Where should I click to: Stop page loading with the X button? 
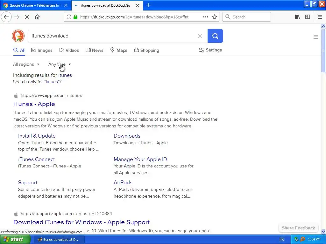coord(27,17)
